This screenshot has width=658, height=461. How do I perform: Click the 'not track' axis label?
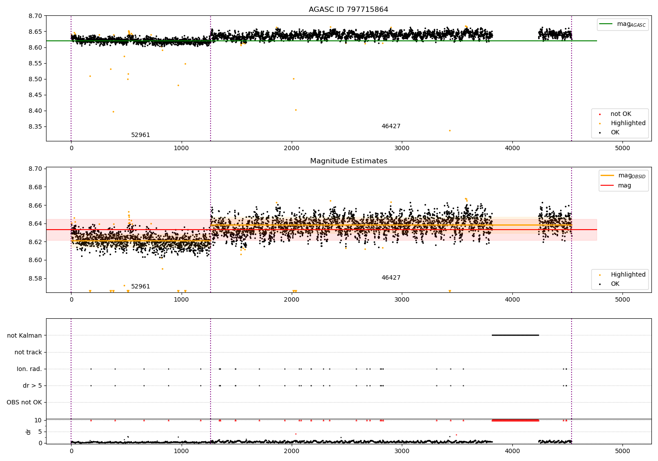(28, 353)
